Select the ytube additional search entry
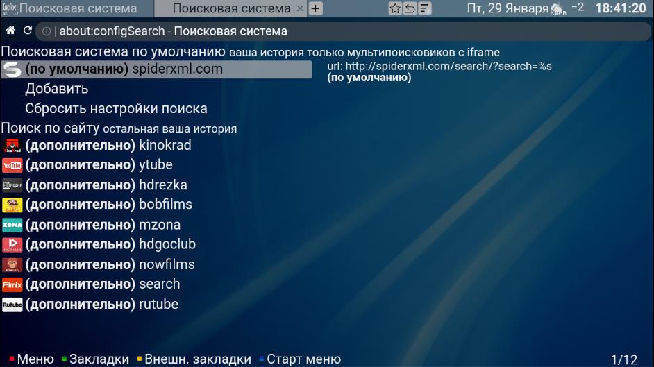The width and height of the screenshot is (654, 367). point(99,165)
